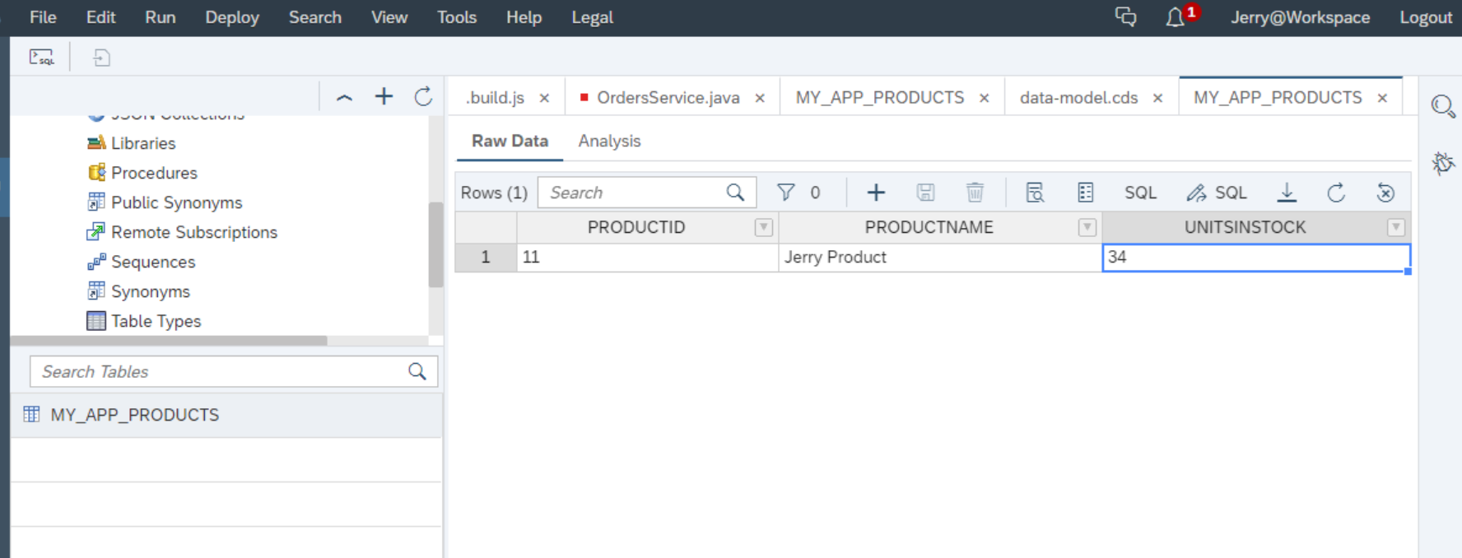The height and width of the screenshot is (558, 1462).
Task: Refresh the MY_APP_PRODUCTS table data
Action: [x=1336, y=193]
